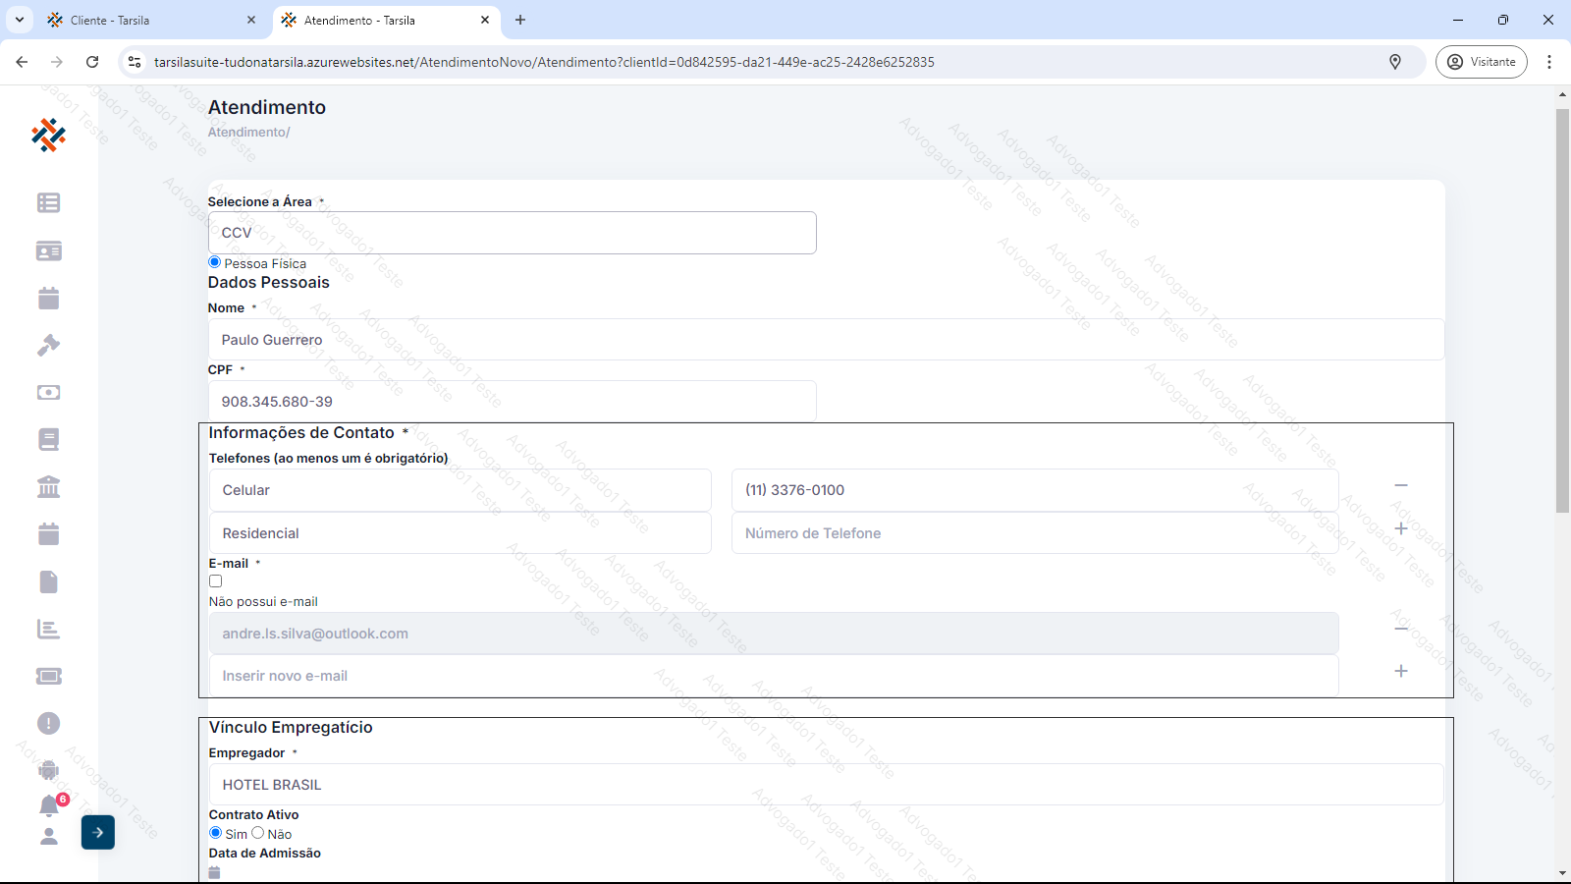
Task: Click the money bill sidebar icon
Action: coord(48,393)
